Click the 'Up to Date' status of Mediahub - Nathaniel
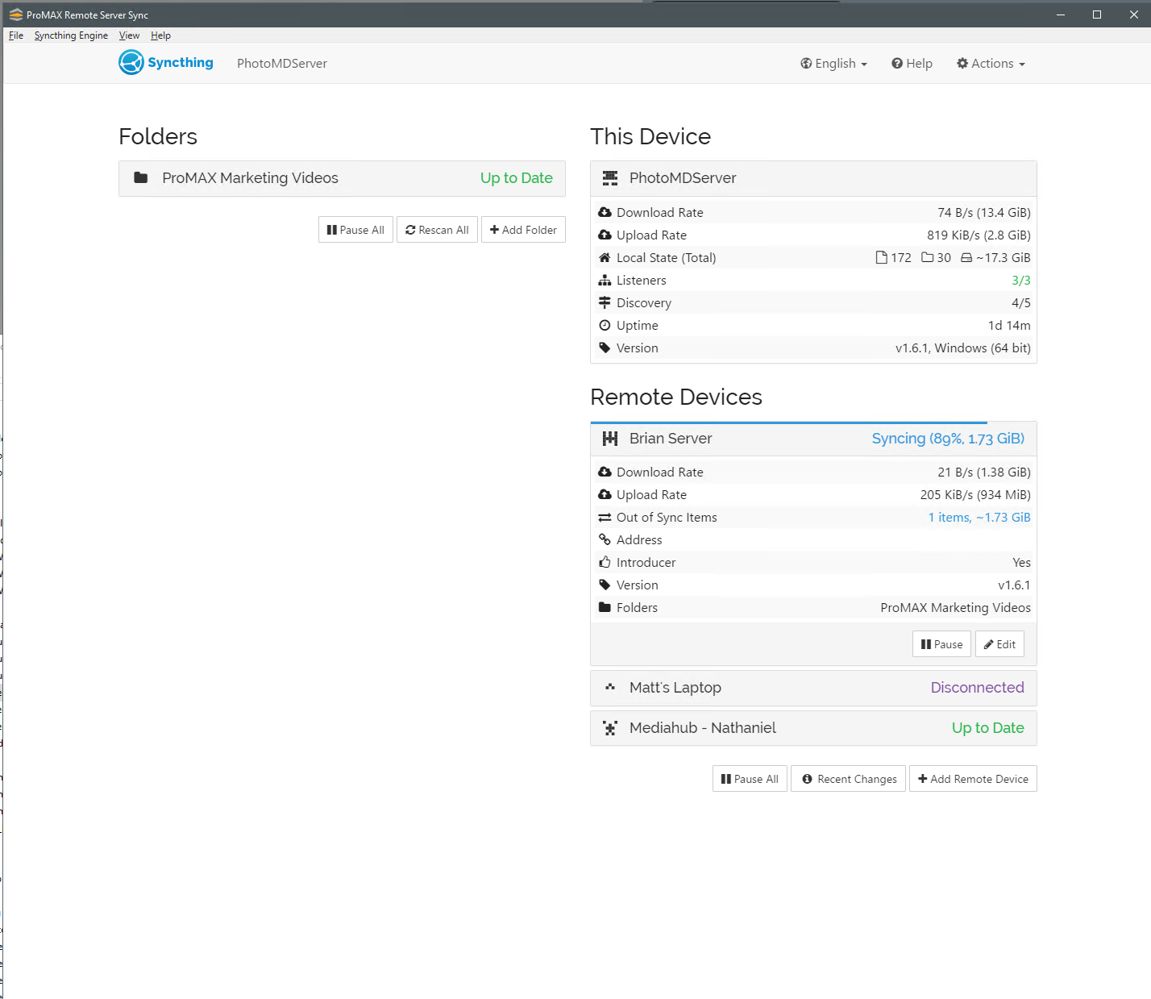This screenshot has width=1151, height=999. tap(988, 728)
